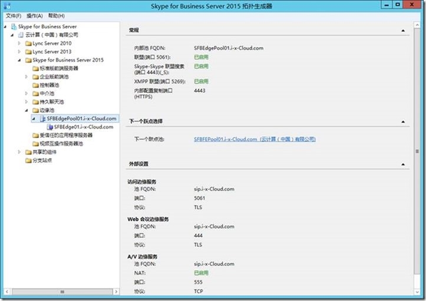Collapse the 下一个跃点选择 section
The width and height of the screenshot is (426, 301).
point(403,121)
